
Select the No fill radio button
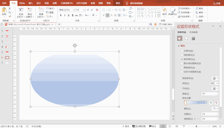[x=182, y=51]
